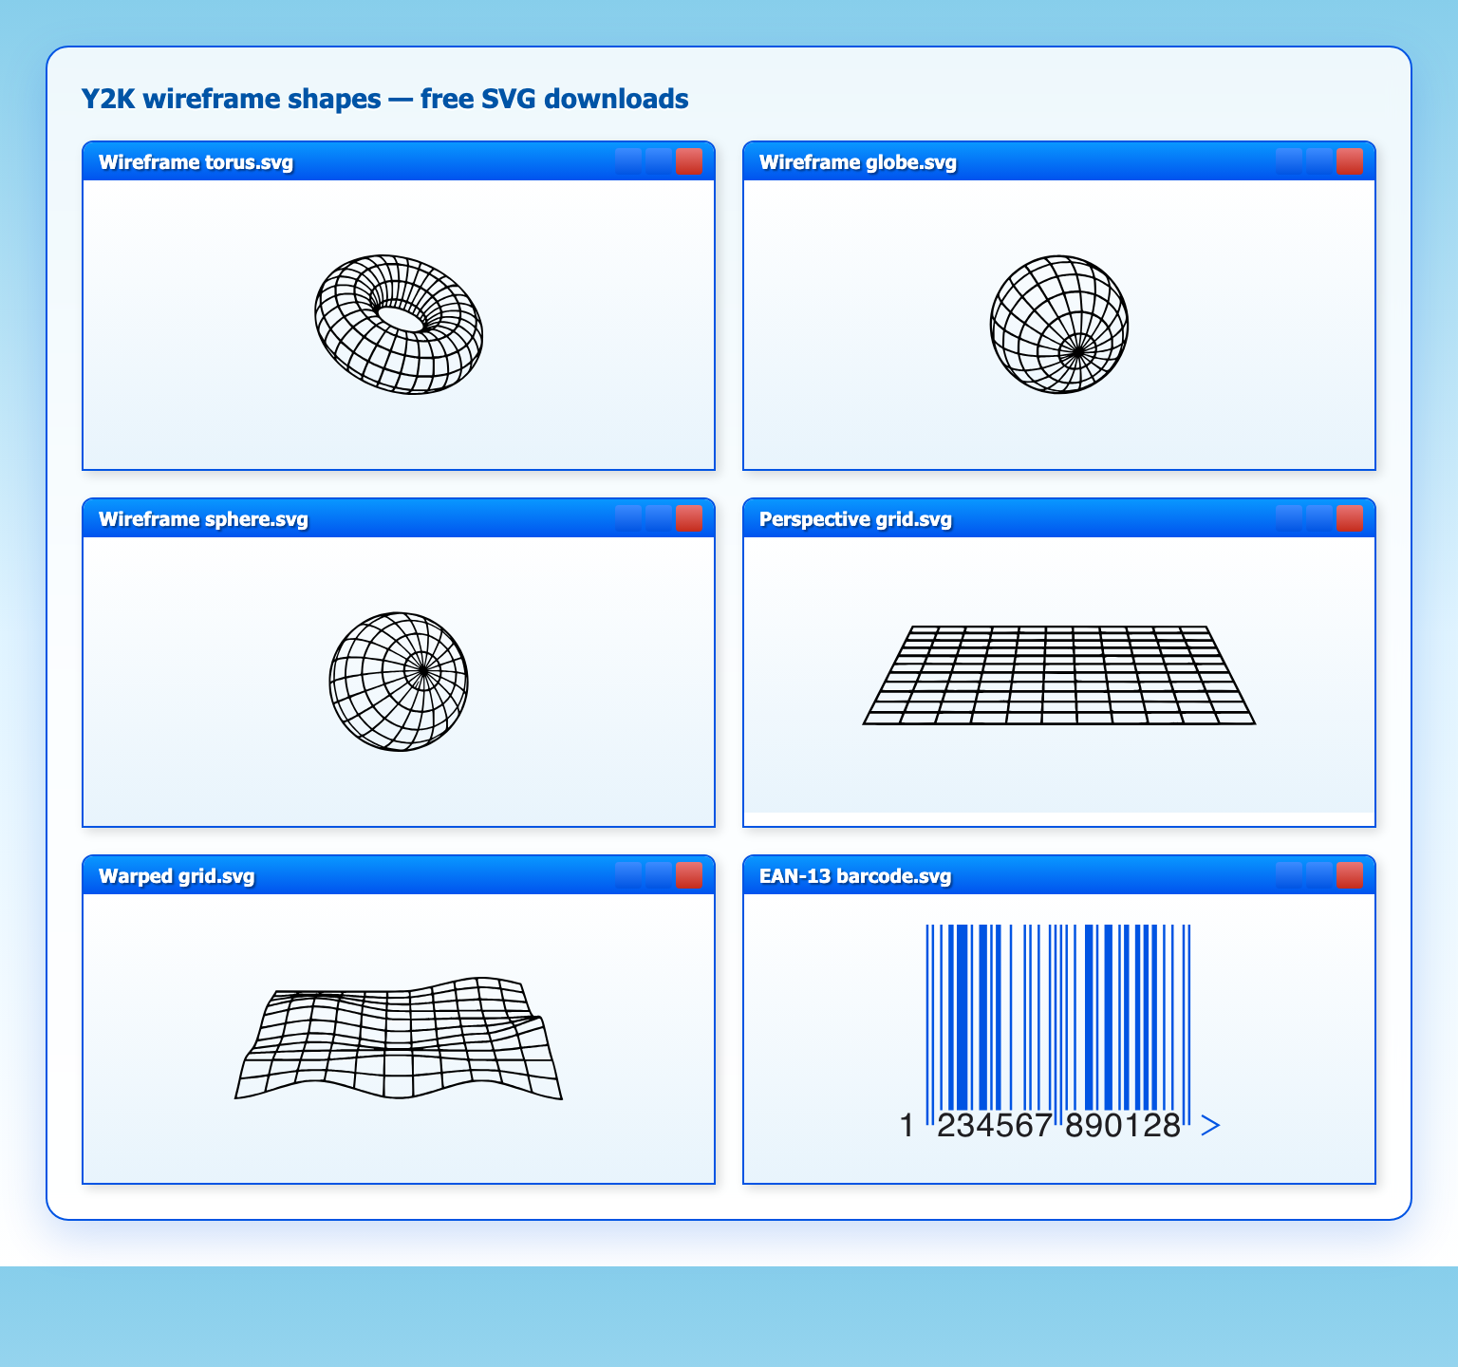Click the first blue button on Warped grid.svg title bar
The image size is (1458, 1367).
628,875
